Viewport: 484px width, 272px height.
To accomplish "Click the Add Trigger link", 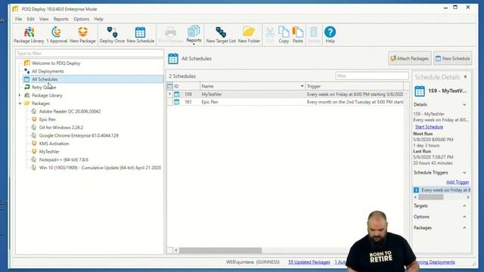I will click(x=458, y=182).
